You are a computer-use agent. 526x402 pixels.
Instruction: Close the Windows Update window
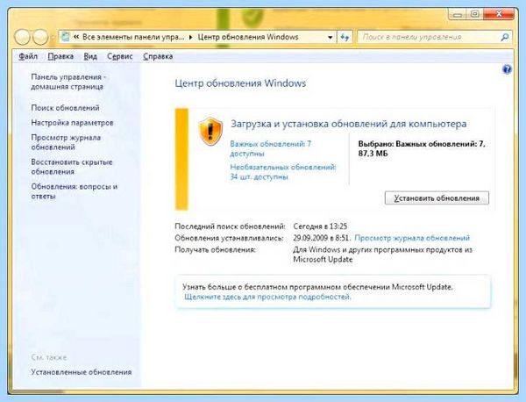pyautogui.click(x=499, y=14)
